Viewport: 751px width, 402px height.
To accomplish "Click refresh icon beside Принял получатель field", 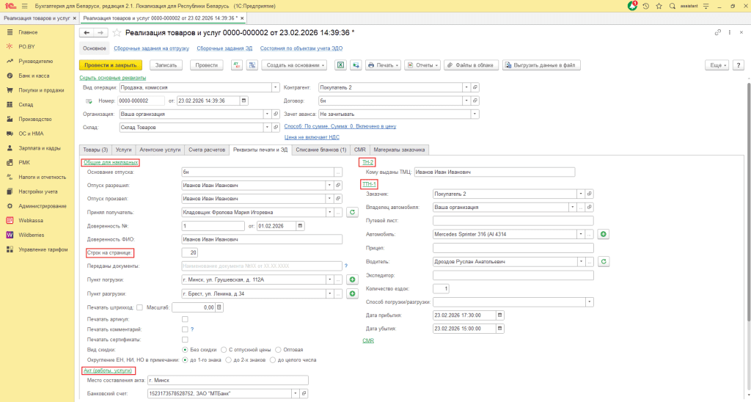I will (352, 212).
